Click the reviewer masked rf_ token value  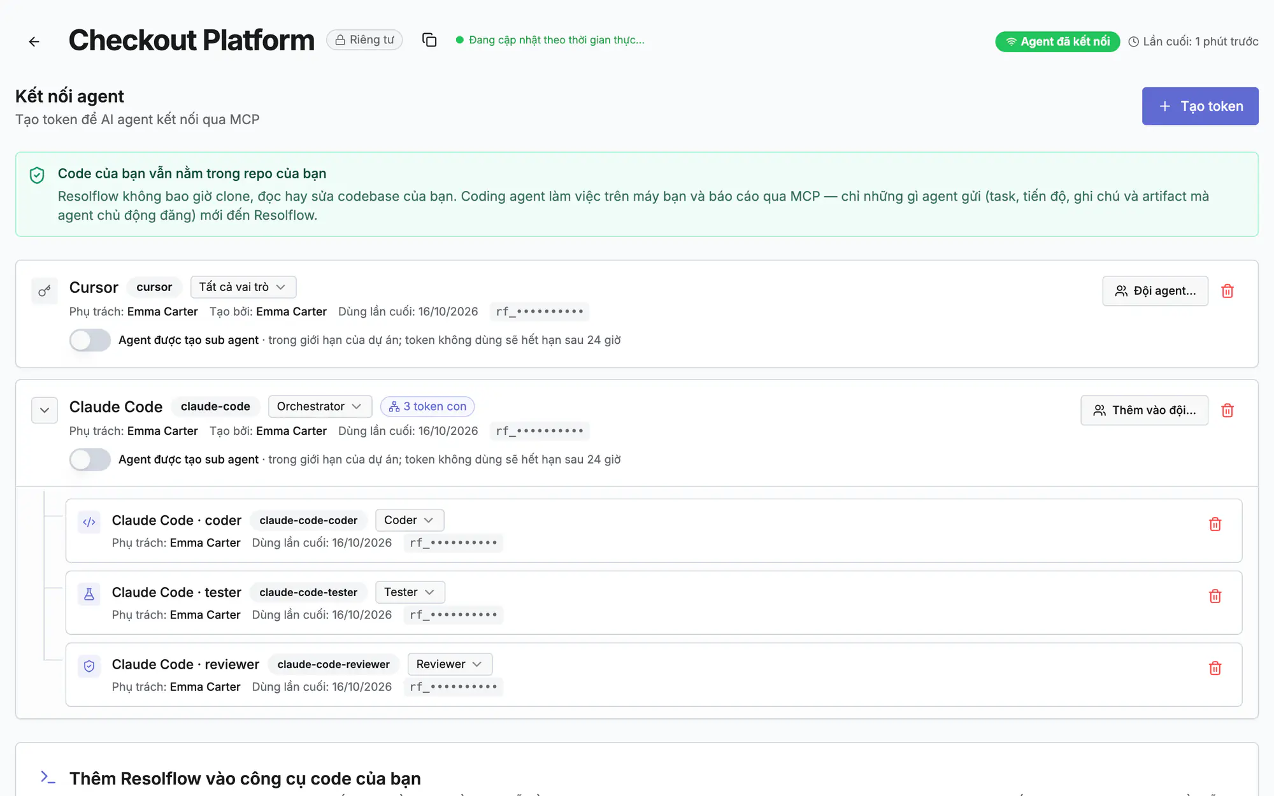454,686
